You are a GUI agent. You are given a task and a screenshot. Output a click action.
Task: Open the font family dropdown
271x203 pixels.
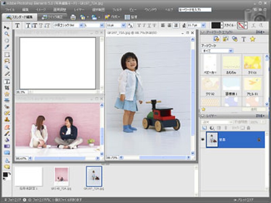tap(80, 25)
